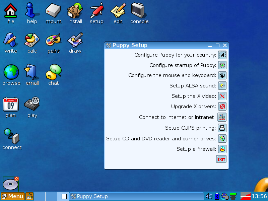268x201 pixels.
Task: Click the CPU usage graph in the tray
Action: pyautogui.click(x=244, y=196)
